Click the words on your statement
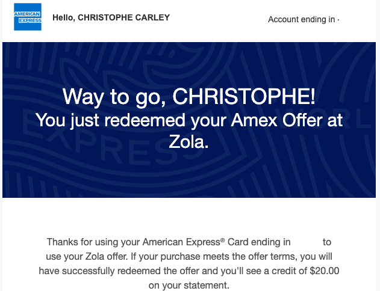This screenshot has height=291, width=380. [189, 285]
